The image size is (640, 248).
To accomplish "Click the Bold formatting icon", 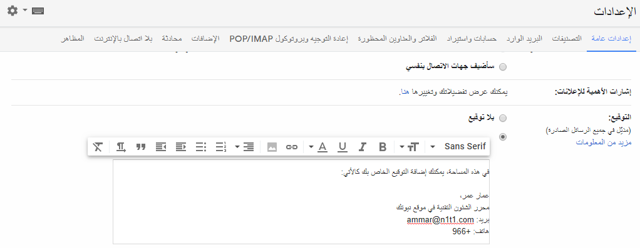I will click(383, 147).
